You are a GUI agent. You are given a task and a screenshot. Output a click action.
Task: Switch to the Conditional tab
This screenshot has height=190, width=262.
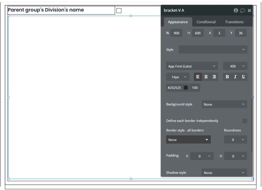pyautogui.click(x=206, y=22)
